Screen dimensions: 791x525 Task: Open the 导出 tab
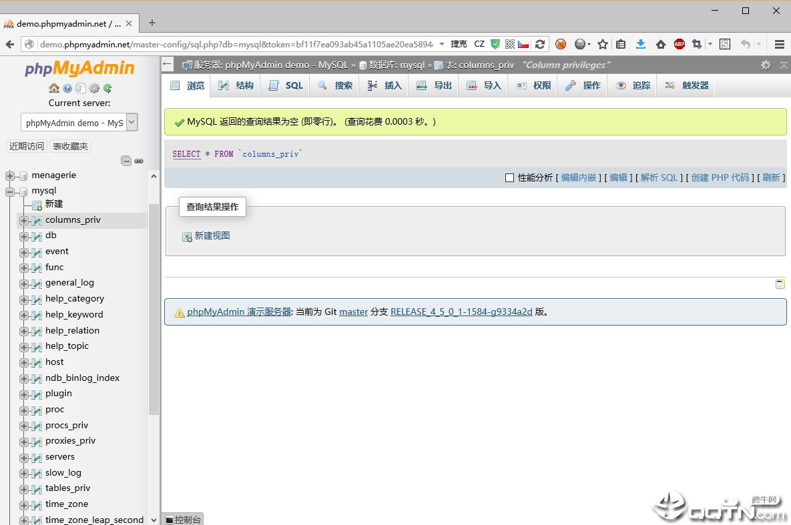click(x=435, y=85)
